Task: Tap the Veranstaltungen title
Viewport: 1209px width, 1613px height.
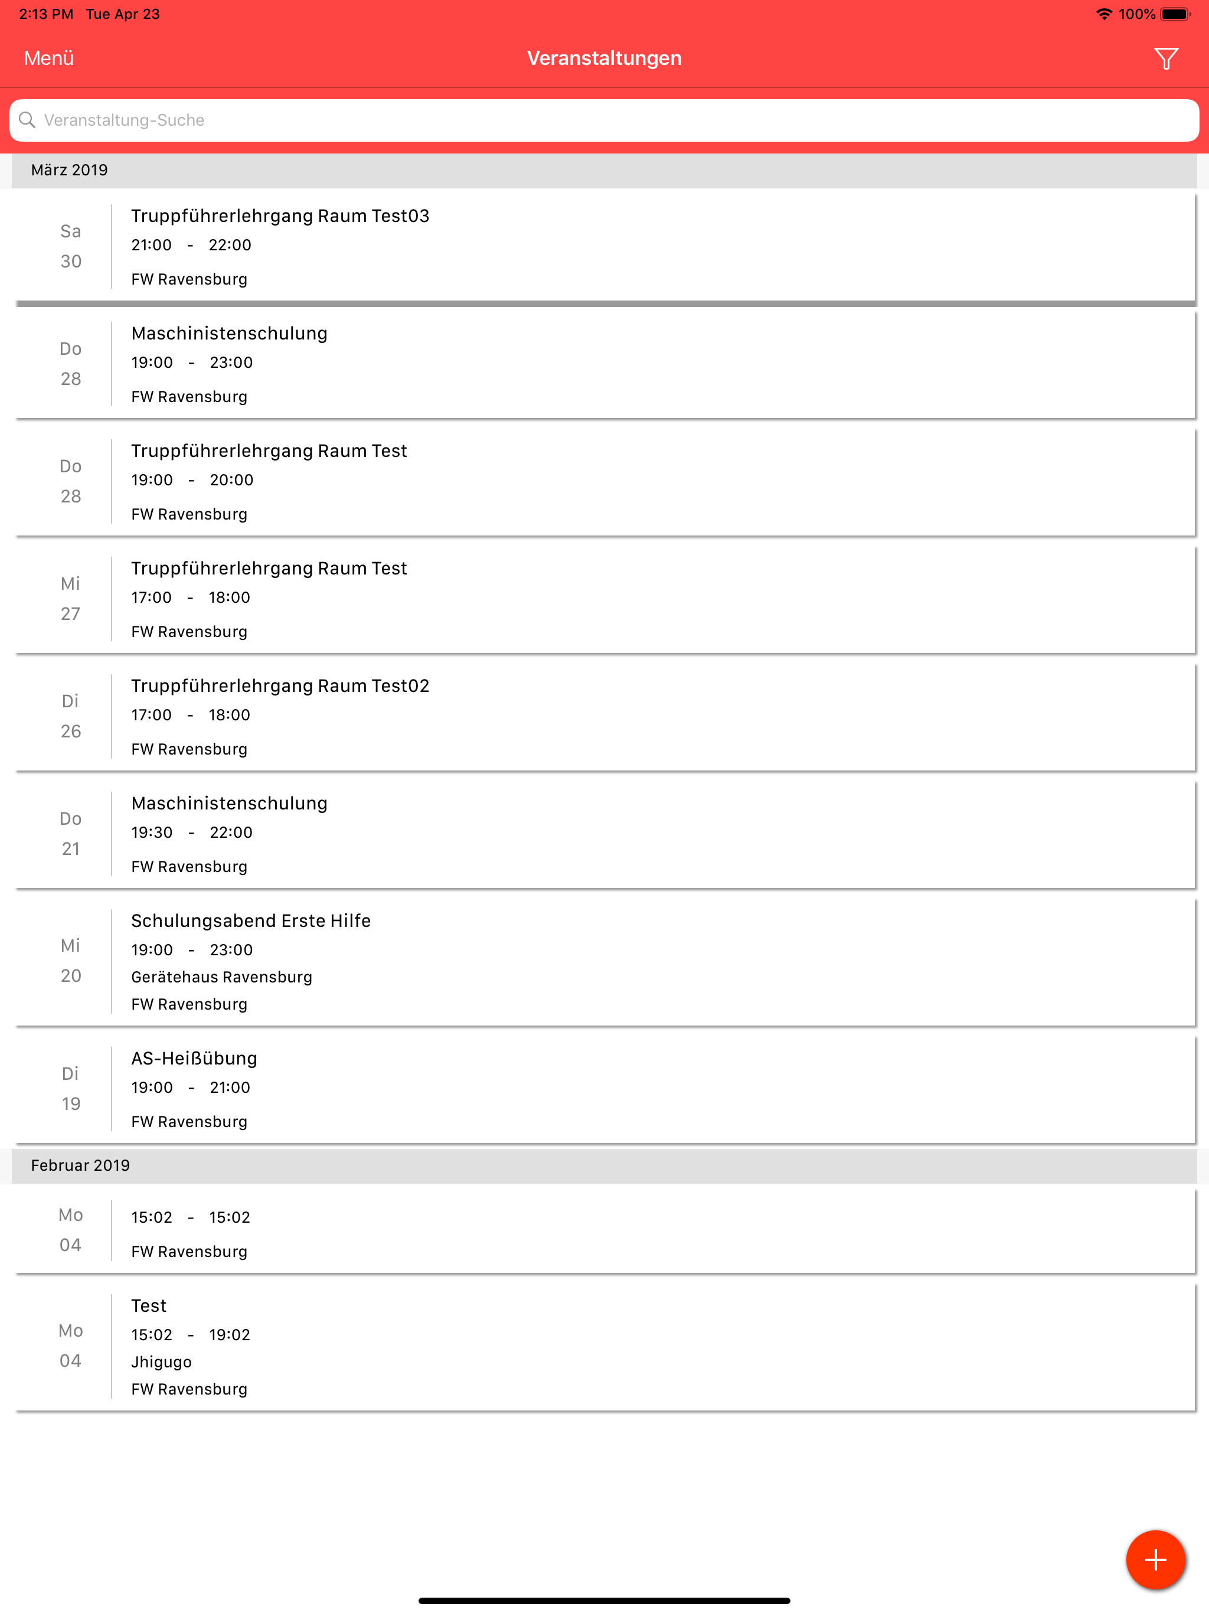Action: click(604, 58)
